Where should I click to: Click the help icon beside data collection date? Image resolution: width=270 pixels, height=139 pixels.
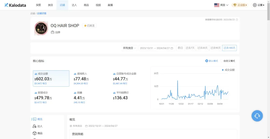[237, 20]
